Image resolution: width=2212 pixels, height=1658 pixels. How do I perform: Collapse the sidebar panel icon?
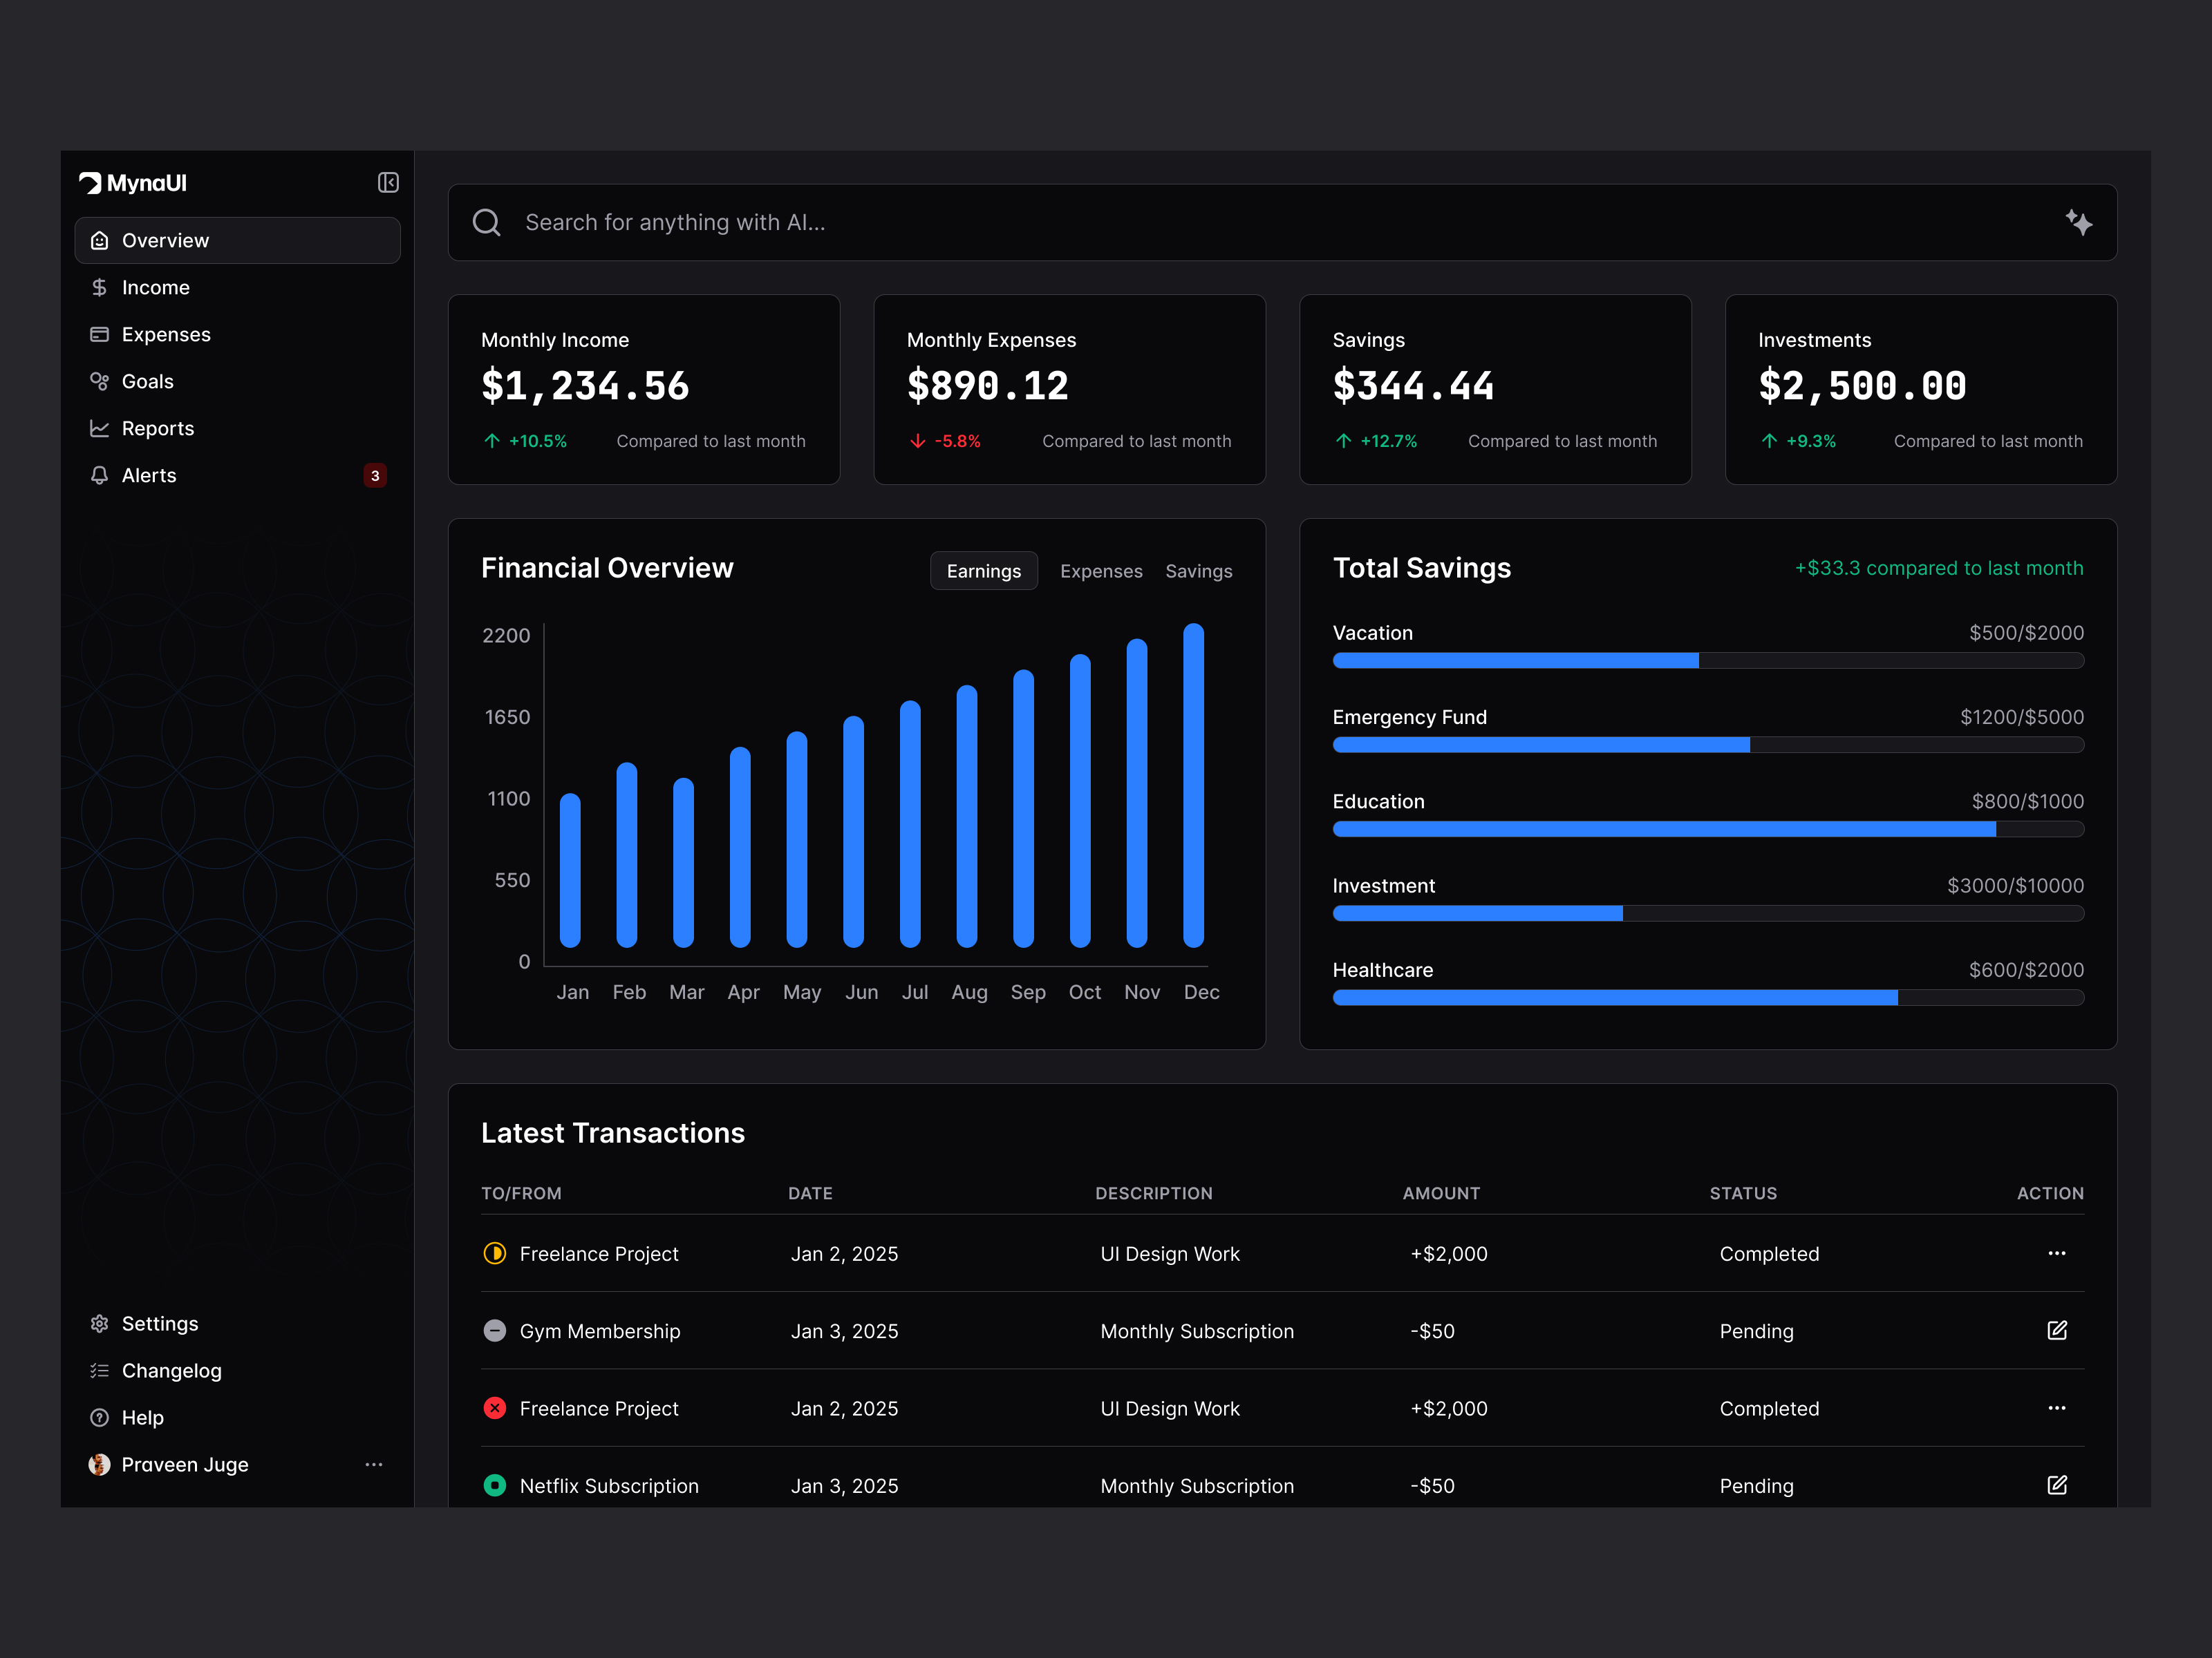tap(388, 183)
